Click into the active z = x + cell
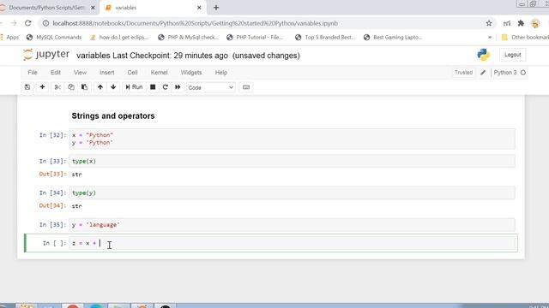The image size is (549, 308). pyautogui.click(x=293, y=243)
